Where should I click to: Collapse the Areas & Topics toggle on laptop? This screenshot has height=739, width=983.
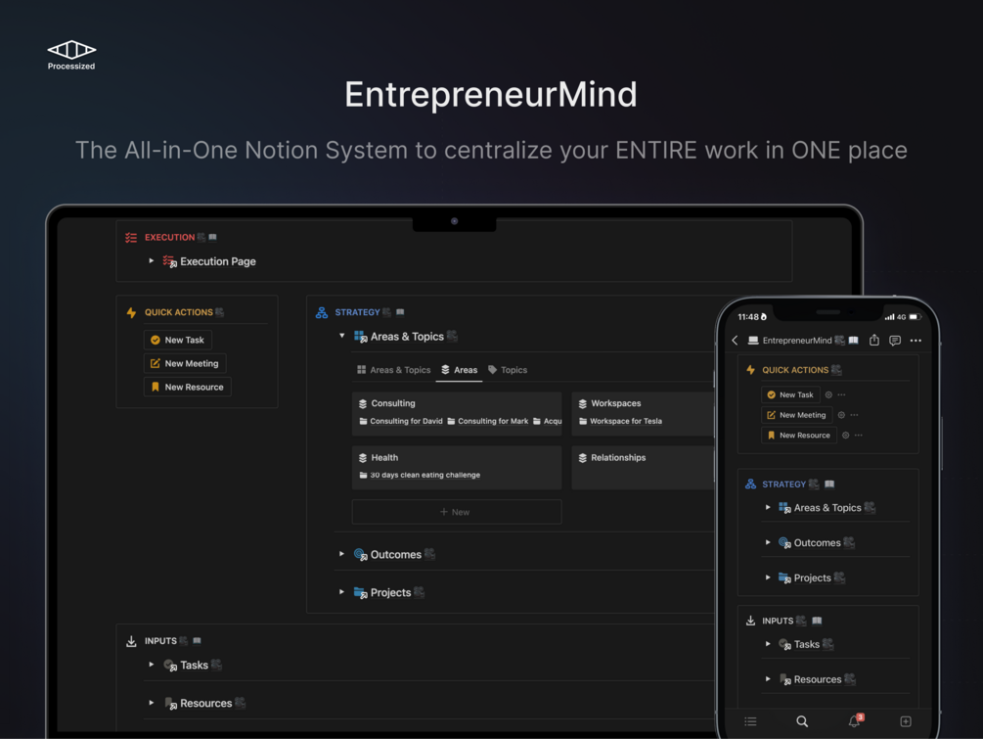(x=341, y=336)
